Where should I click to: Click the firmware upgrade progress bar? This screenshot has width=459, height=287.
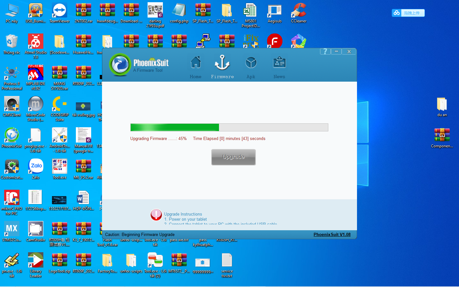229,127
